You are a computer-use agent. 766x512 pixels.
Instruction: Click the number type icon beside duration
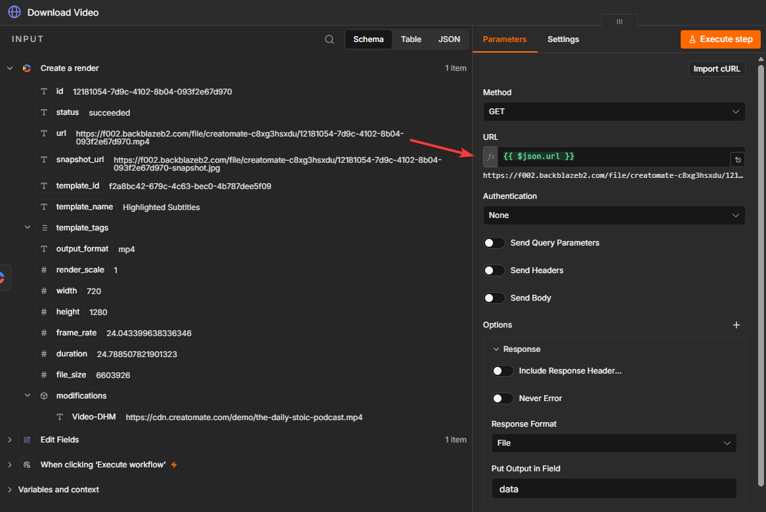click(x=44, y=354)
